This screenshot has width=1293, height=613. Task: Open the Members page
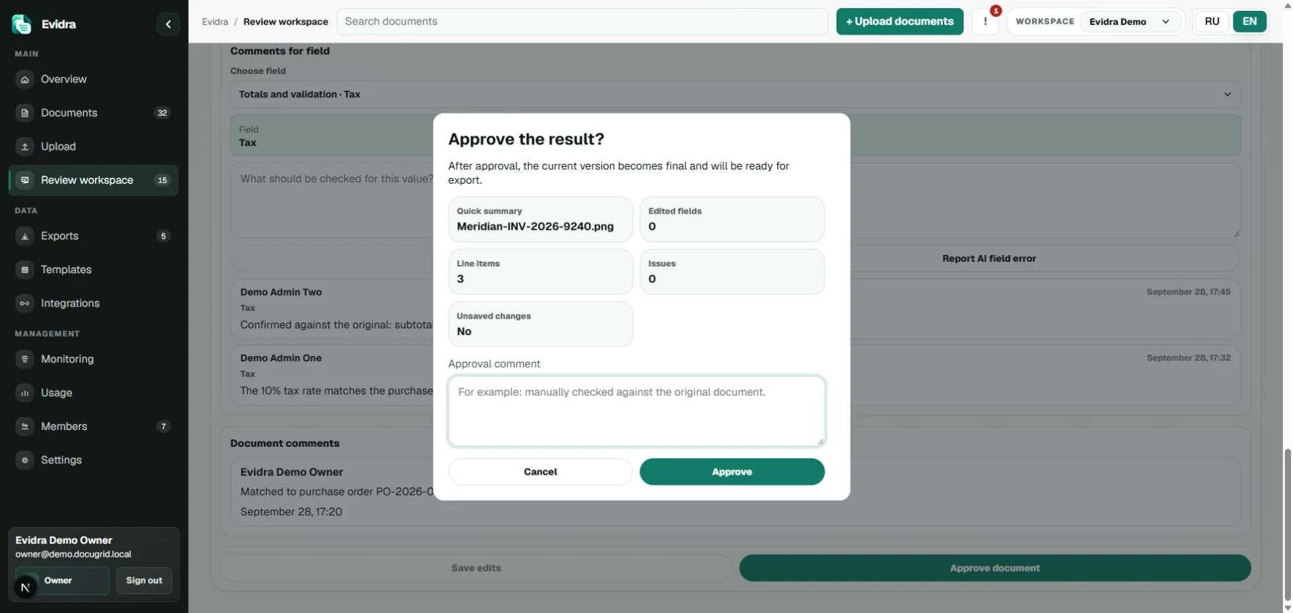(x=94, y=427)
